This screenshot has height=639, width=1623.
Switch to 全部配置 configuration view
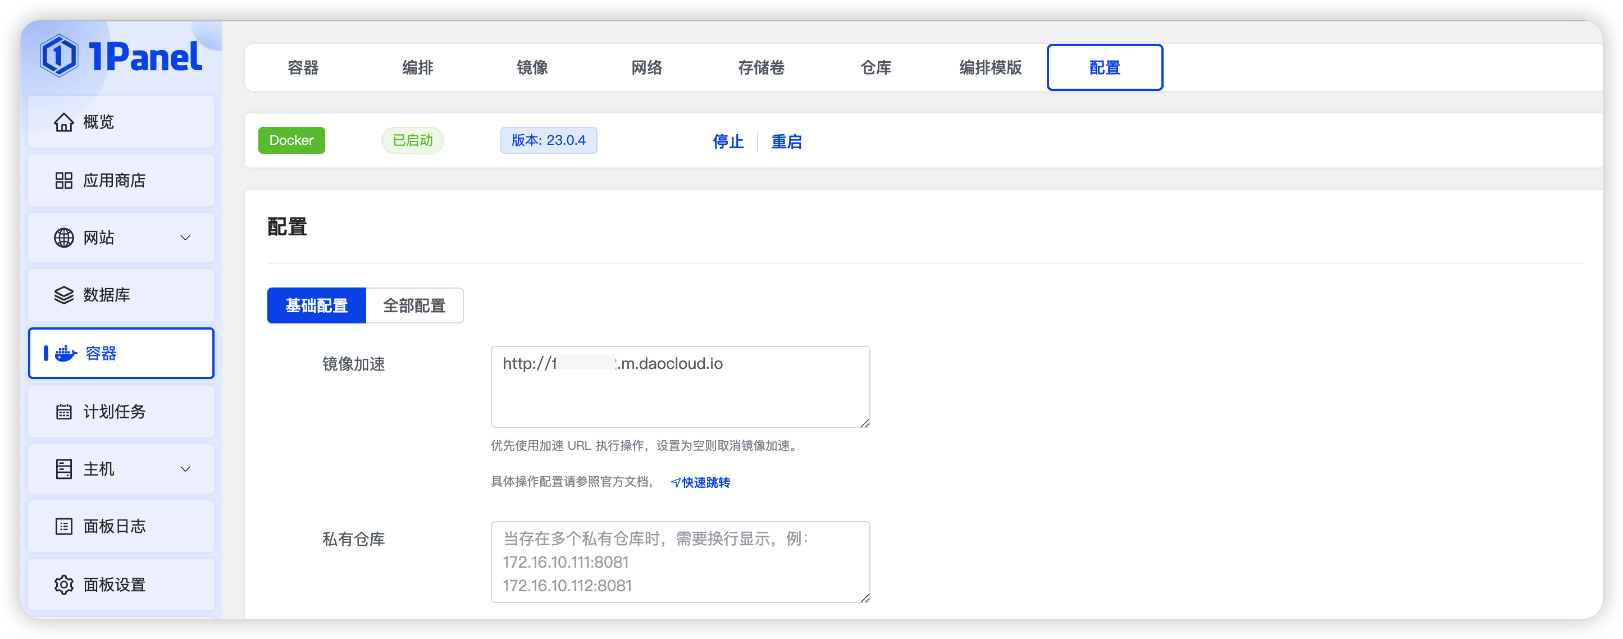click(x=414, y=305)
